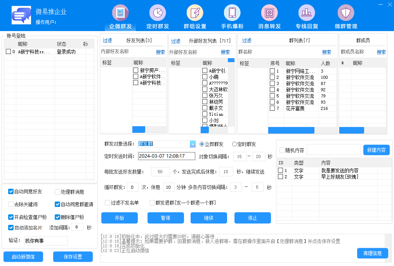The width and height of the screenshot is (394, 266).
Task: Click 搜索 for 内部好友名称
Action: point(160,52)
